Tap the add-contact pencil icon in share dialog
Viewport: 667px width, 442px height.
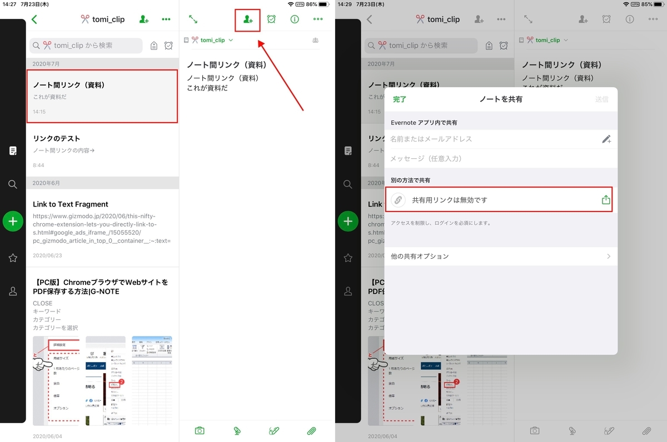[606, 139]
